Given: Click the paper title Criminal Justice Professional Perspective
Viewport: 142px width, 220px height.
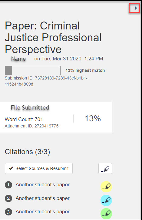Looking at the screenshot, I should point(53,37).
